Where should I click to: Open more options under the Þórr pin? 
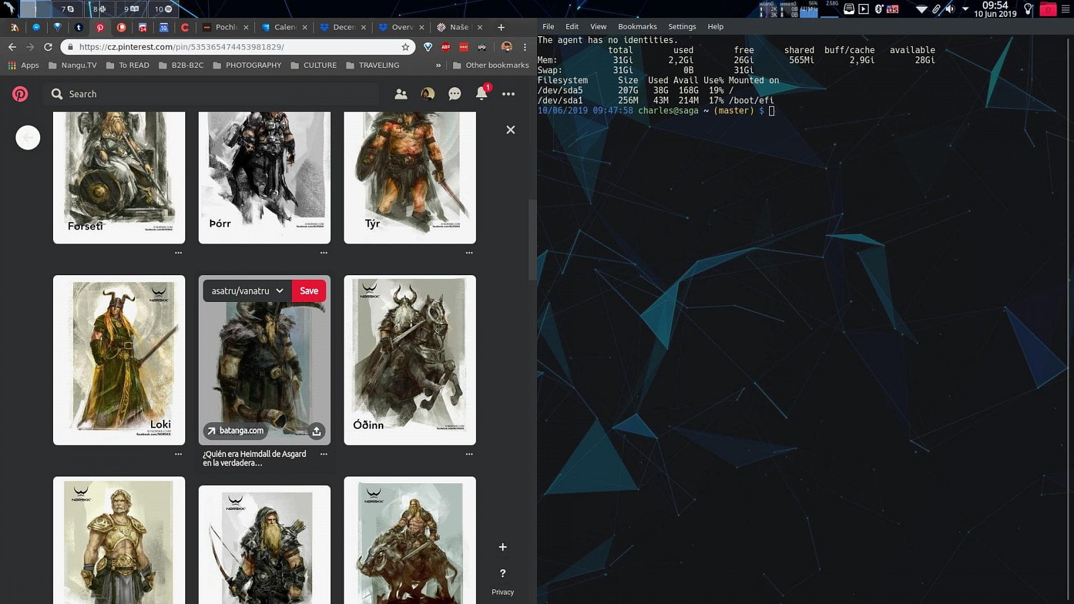pyautogui.click(x=324, y=252)
